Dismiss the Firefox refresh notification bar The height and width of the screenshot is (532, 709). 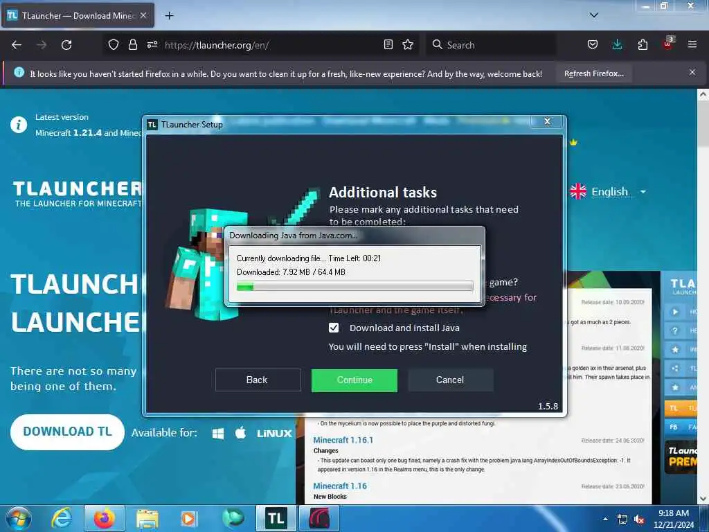pyautogui.click(x=692, y=72)
